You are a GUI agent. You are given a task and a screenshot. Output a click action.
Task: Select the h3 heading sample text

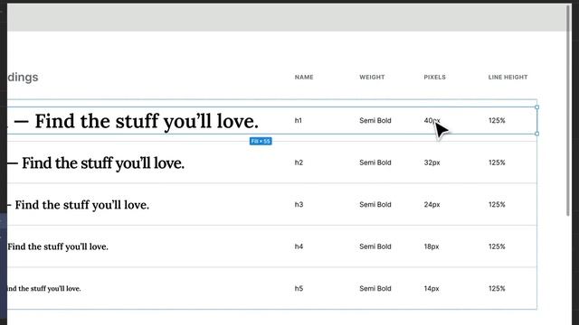pos(79,205)
